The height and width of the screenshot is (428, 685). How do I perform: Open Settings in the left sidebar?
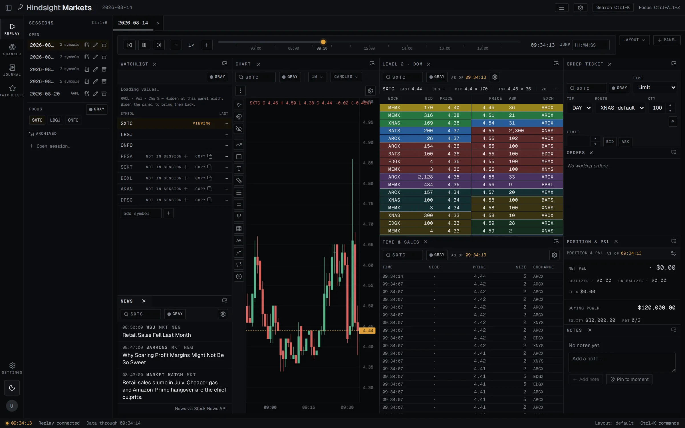12,368
